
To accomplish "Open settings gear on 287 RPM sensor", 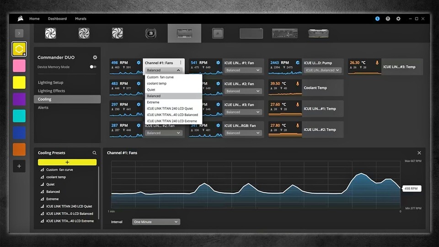I will (x=139, y=125).
